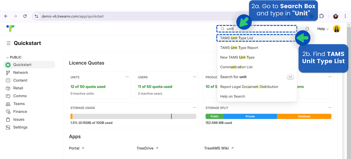Click the Retail box icon
The width and height of the screenshot is (351, 159).
[8, 88]
